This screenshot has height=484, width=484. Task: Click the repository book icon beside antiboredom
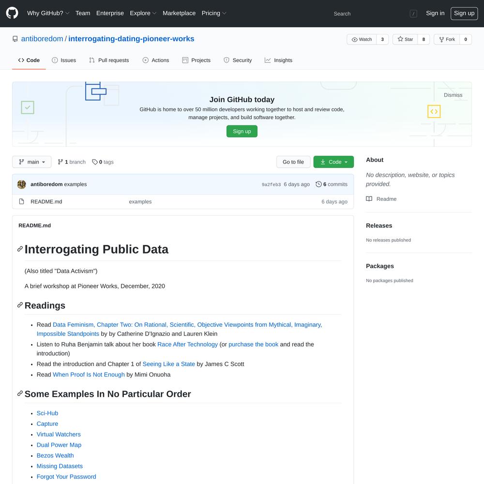[15, 39]
